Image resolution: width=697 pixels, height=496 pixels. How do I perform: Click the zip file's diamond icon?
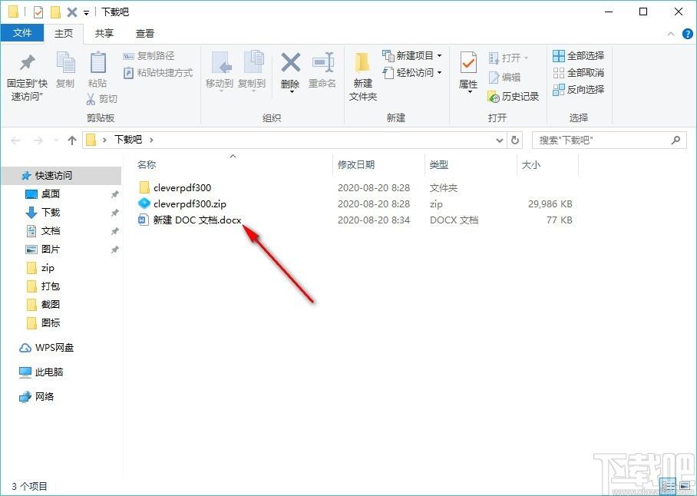click(x=144, y=204)
